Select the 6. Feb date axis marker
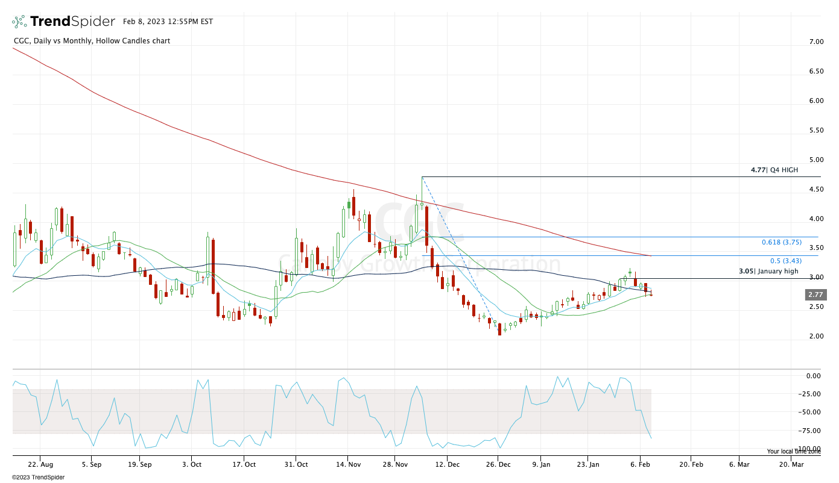 641,465
